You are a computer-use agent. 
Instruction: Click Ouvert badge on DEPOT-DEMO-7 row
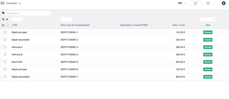(208, 77)
